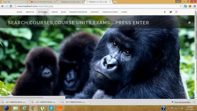The image size is (197, 111).
Task: Expand the second download's dropdown arrow
Action: pos(59,101)
